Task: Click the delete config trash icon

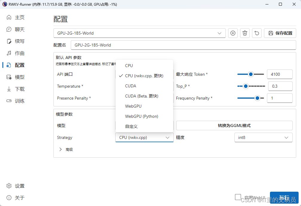Action: tap(245, 33)
